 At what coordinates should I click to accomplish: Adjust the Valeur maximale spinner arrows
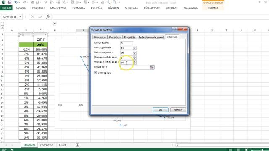pos(134,53)
